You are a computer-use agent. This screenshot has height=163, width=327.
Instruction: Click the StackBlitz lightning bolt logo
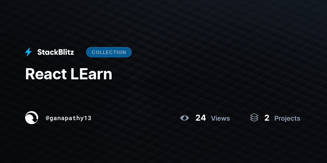tap(28, 52)
